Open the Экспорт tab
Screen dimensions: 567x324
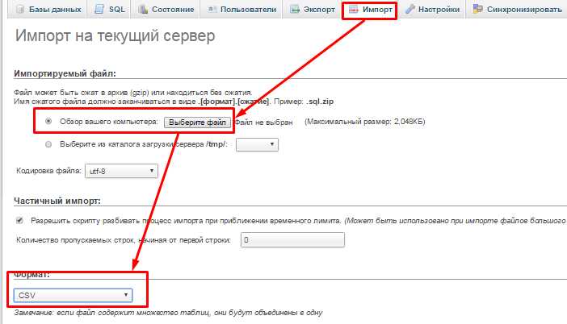click(312, 10)
